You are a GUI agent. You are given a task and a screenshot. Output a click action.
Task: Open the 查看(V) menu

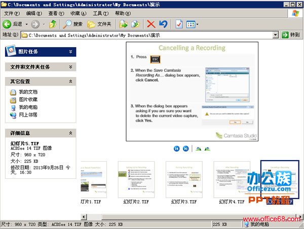[x=56, y=13]
